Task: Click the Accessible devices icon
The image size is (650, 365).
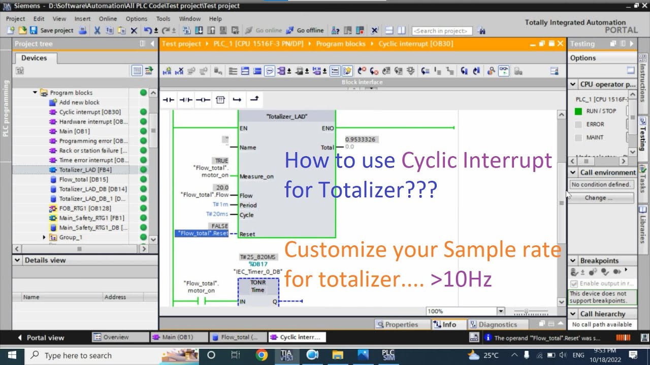Action: (335, 30)
